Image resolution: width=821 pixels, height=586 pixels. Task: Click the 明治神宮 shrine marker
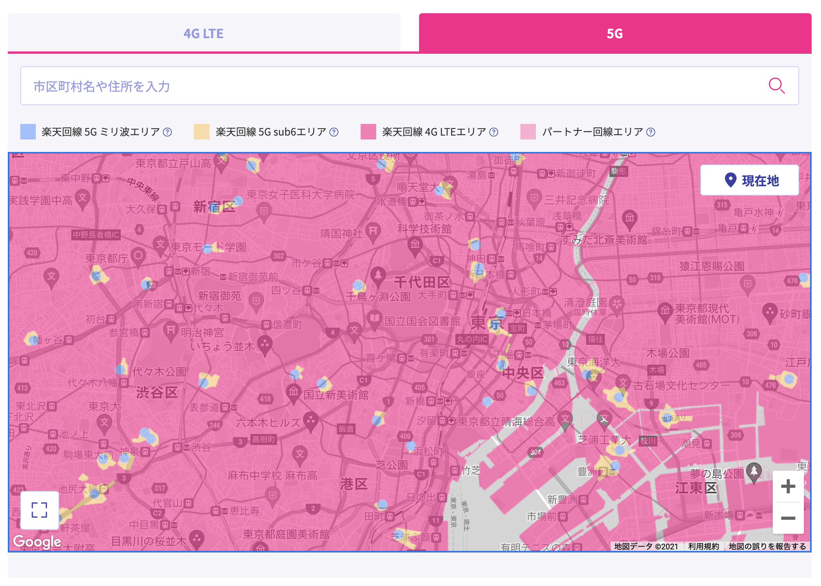pyautogui.click(x=171, y=331)
